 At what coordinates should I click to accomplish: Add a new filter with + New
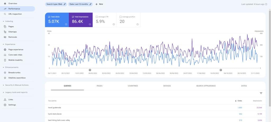(99, 4)
